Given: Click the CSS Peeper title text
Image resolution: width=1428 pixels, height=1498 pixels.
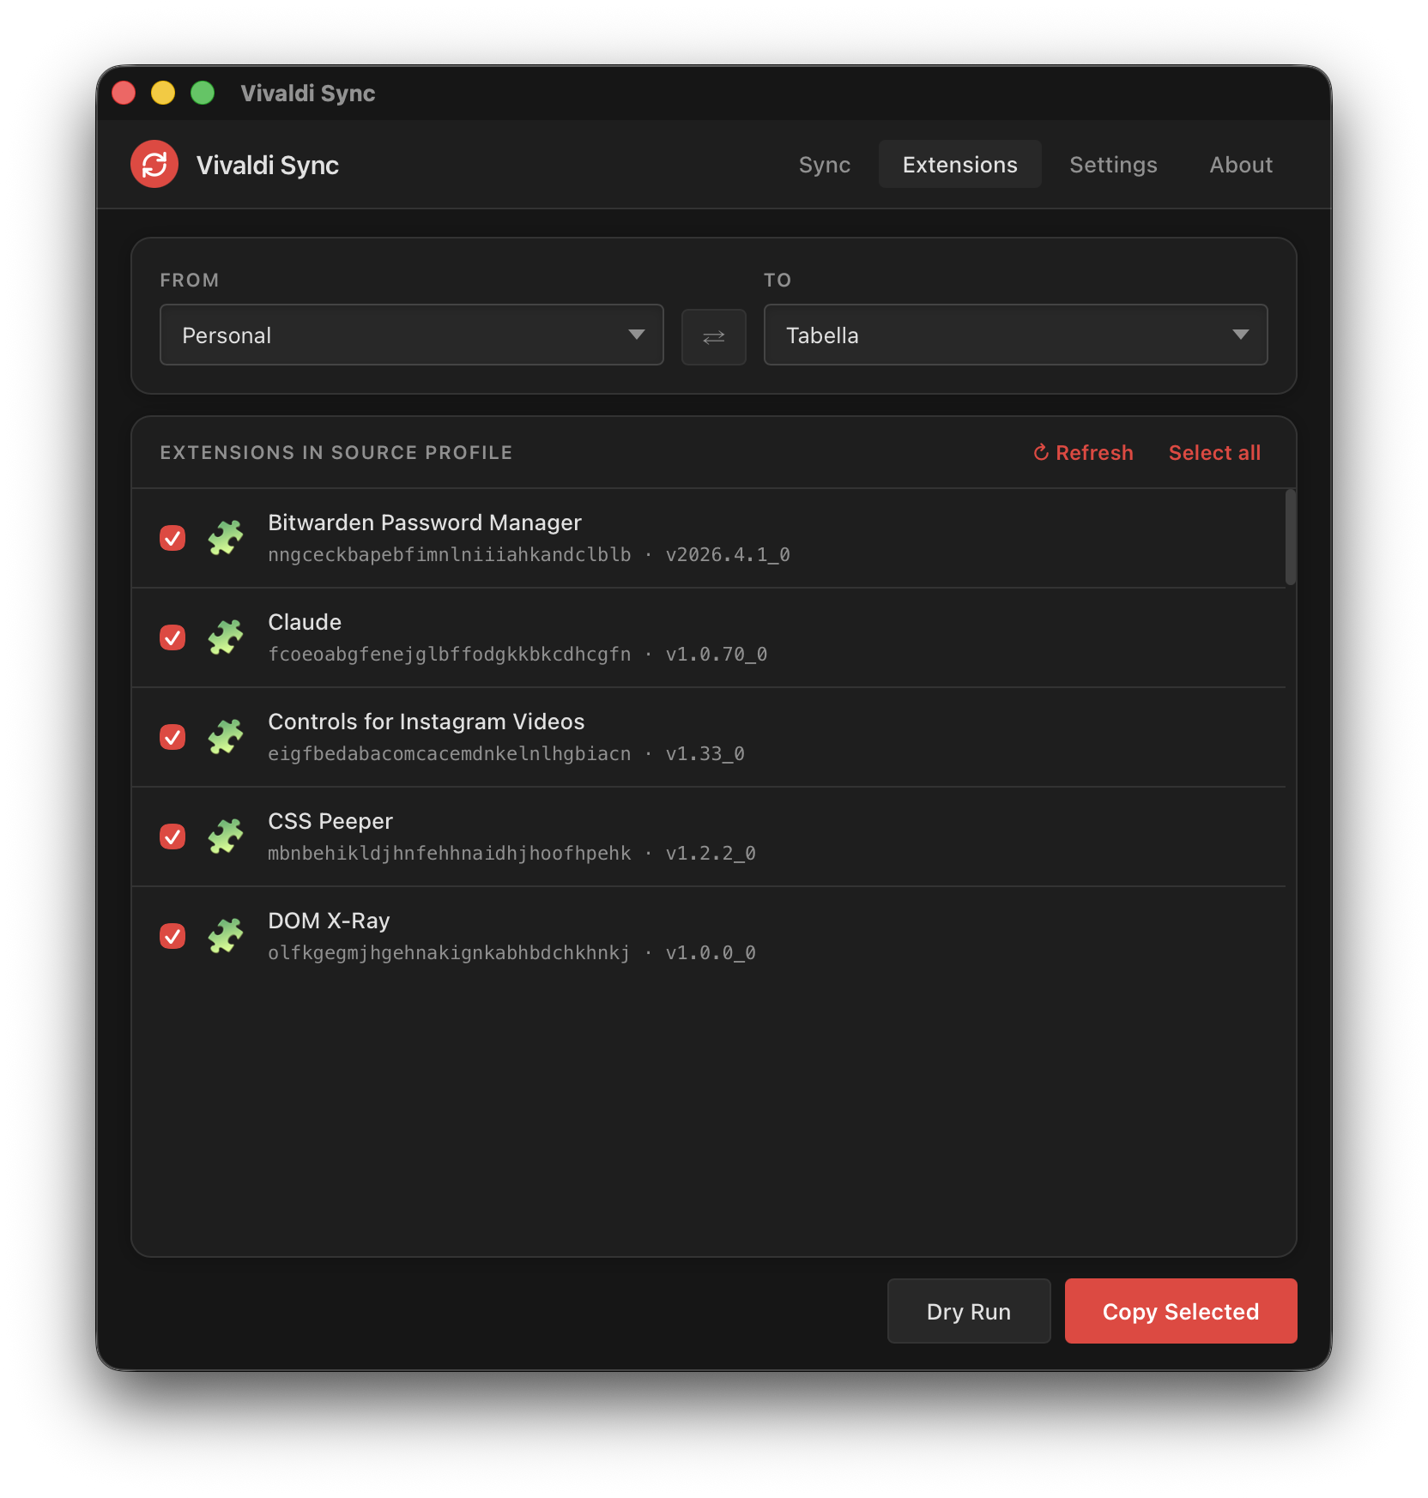Looking at the screenshot, I should (330, 821).
